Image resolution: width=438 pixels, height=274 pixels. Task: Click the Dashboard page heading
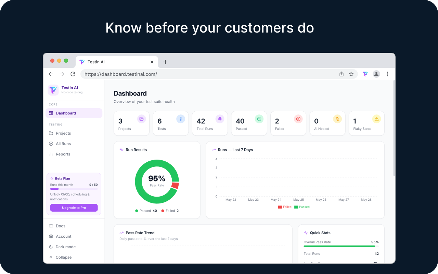tap(130, 94)
